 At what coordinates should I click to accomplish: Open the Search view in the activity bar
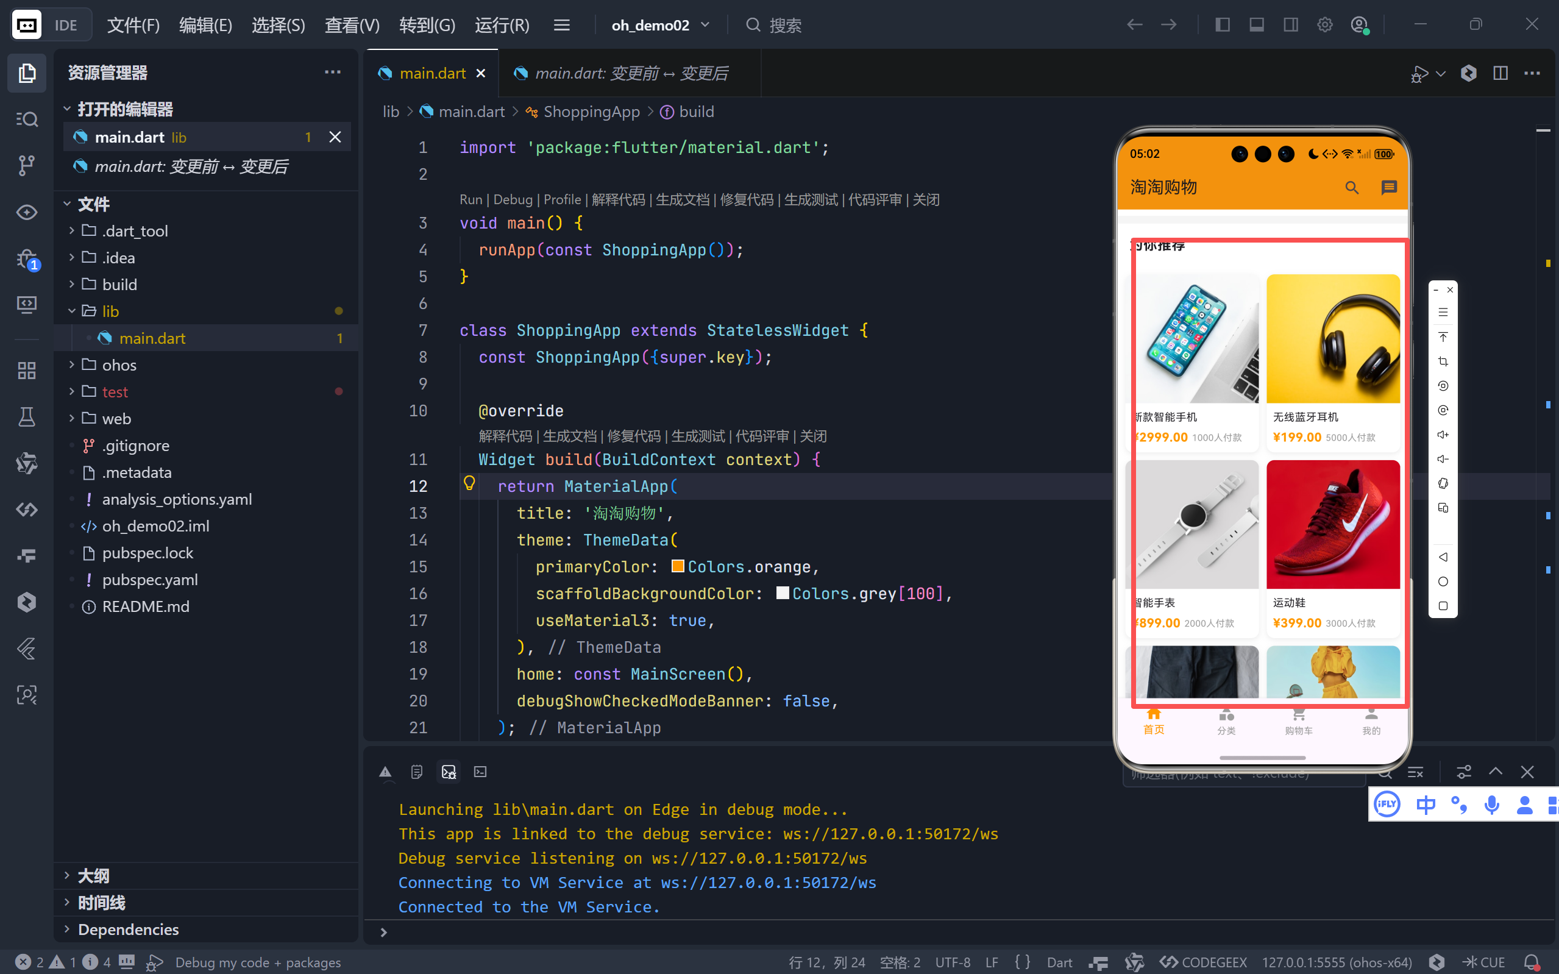(x=26, y=119)
